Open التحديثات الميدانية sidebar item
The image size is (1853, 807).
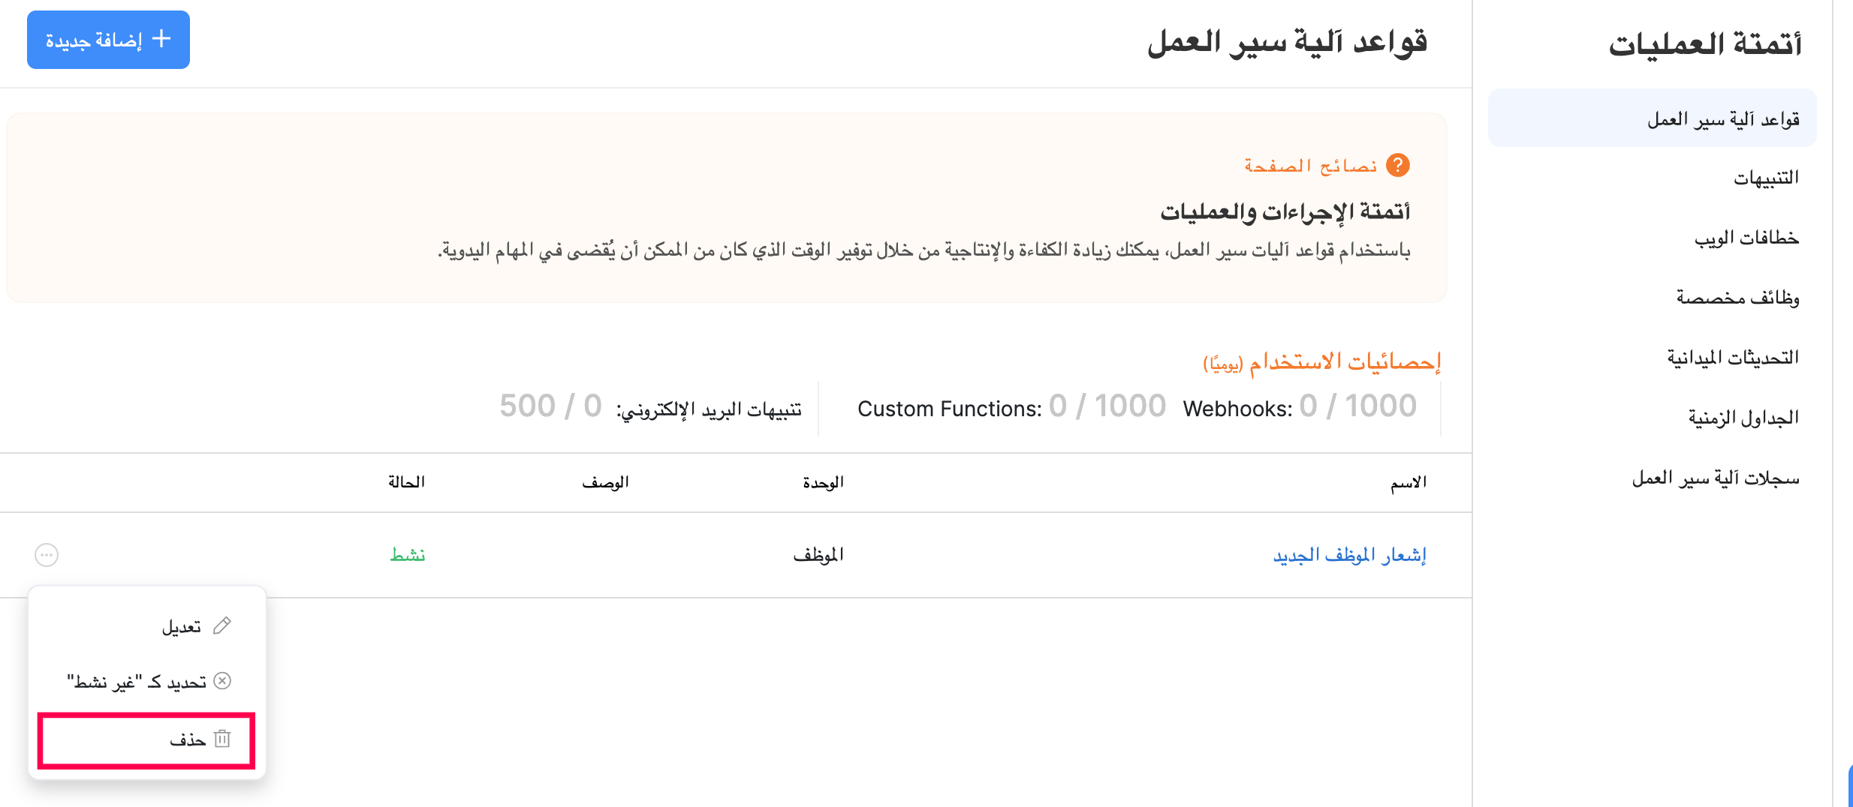coord(1733,358)
